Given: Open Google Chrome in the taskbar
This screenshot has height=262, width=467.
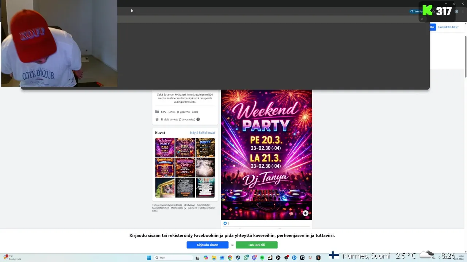Looking at the screenshot, I should pos(230,258).
